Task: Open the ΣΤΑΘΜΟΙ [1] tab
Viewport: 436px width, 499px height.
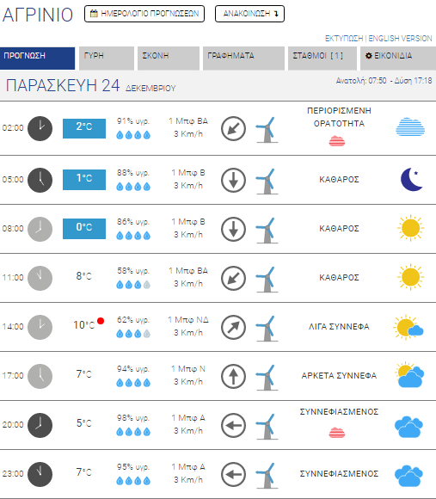Action: [322, 59]
